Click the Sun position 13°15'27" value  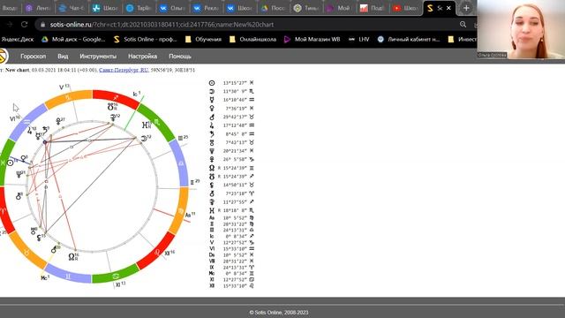point(235,83)
